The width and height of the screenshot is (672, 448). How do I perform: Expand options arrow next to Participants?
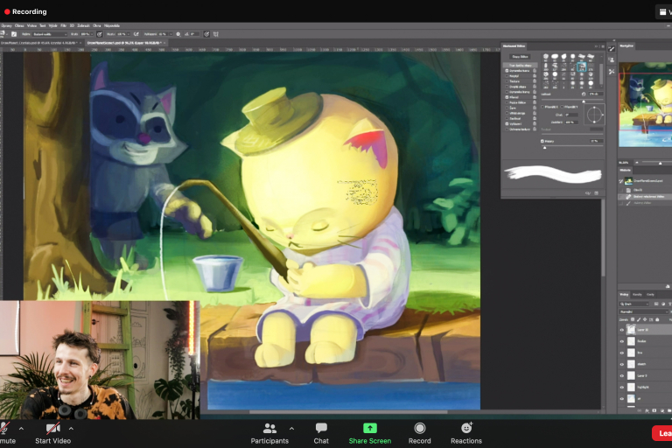291,429
